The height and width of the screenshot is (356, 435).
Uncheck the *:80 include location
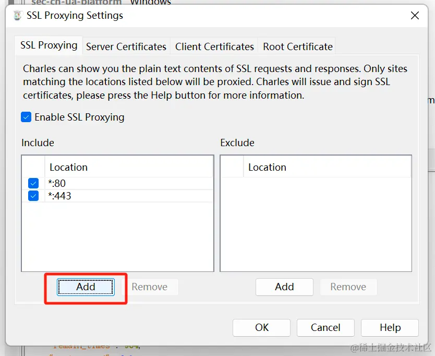point(33,183)
